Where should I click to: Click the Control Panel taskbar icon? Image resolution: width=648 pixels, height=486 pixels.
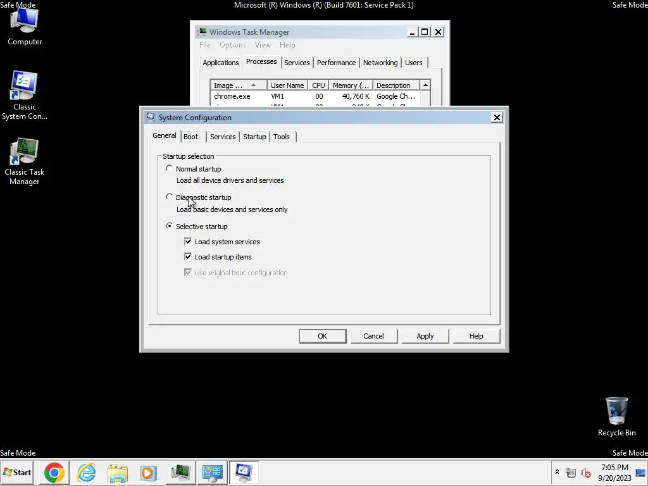tap(212, 472)
